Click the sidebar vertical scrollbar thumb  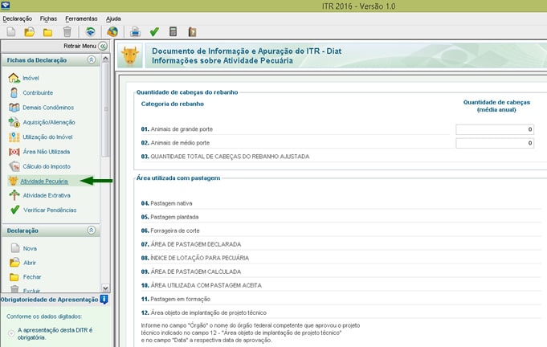pyautogui.click(x=106, y=110)
